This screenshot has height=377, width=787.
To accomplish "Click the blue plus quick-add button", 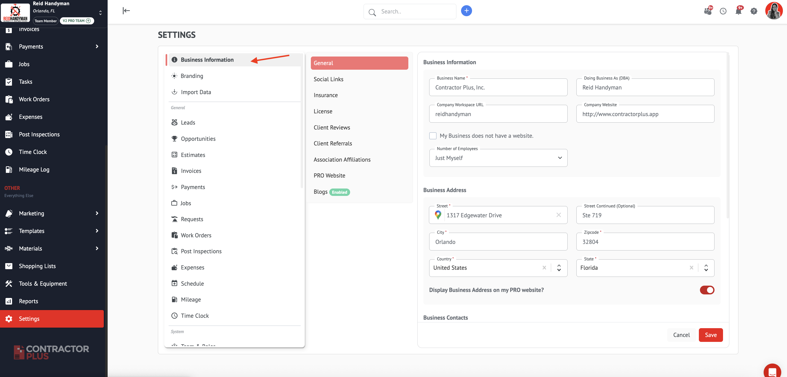I will pyautogui.click(x=466, y=11).
